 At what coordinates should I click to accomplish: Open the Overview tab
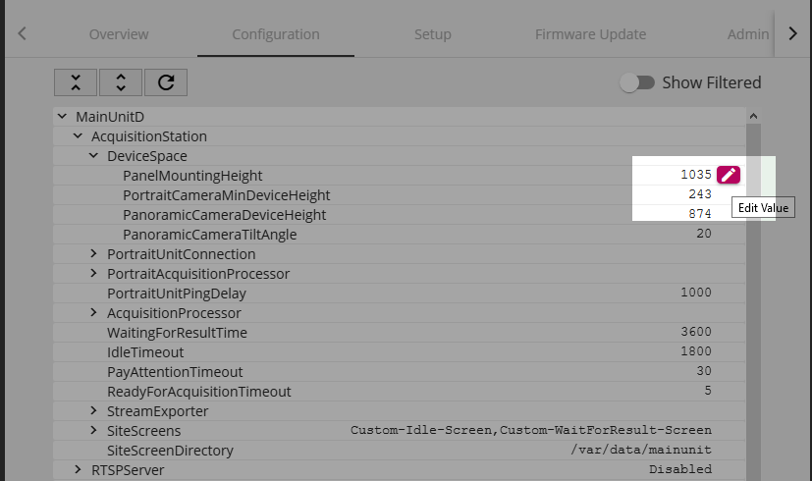119,34
